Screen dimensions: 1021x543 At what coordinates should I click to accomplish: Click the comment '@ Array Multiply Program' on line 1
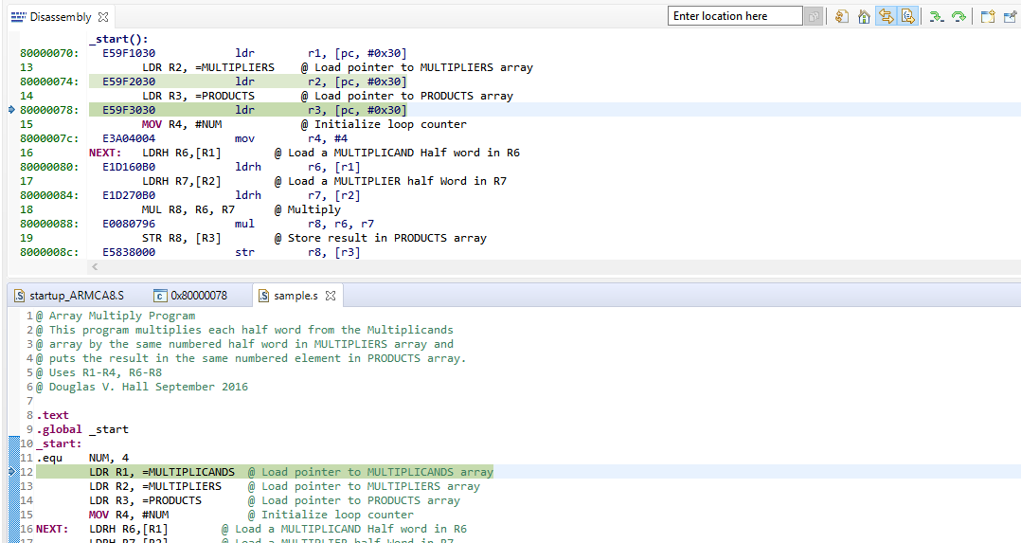[x=116, y=316]
